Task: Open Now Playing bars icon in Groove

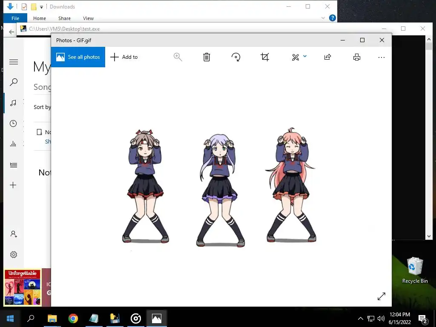Action: 13,144
